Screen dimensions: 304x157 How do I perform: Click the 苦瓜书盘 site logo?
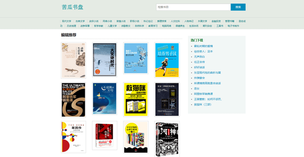coord(73,7)
